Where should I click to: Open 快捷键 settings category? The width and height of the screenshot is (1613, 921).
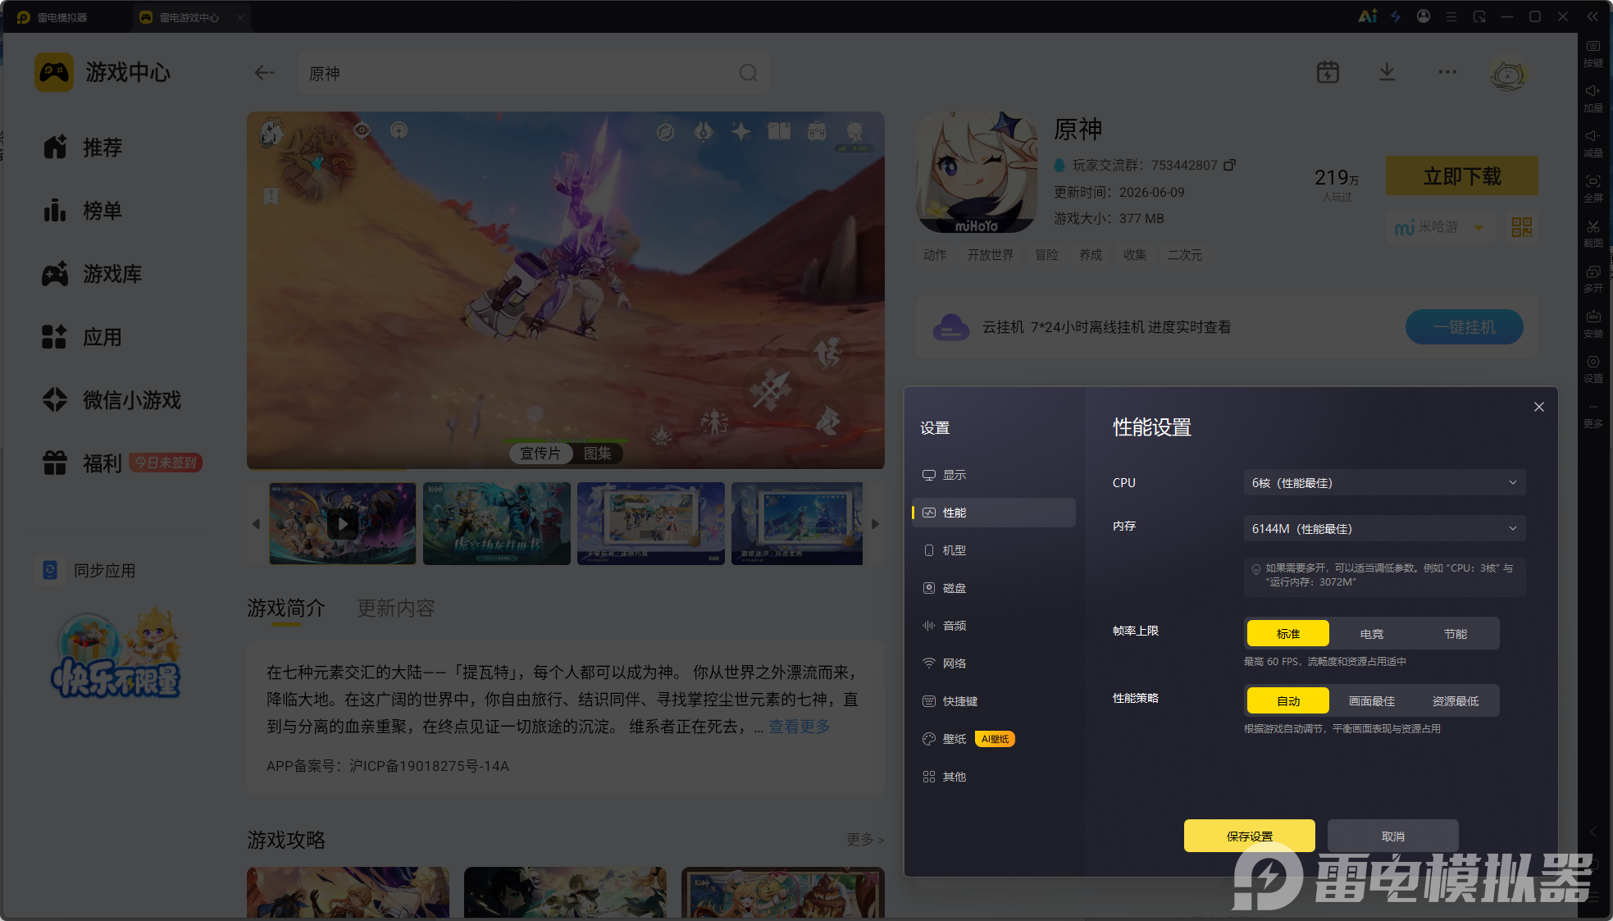coord(994,701)
